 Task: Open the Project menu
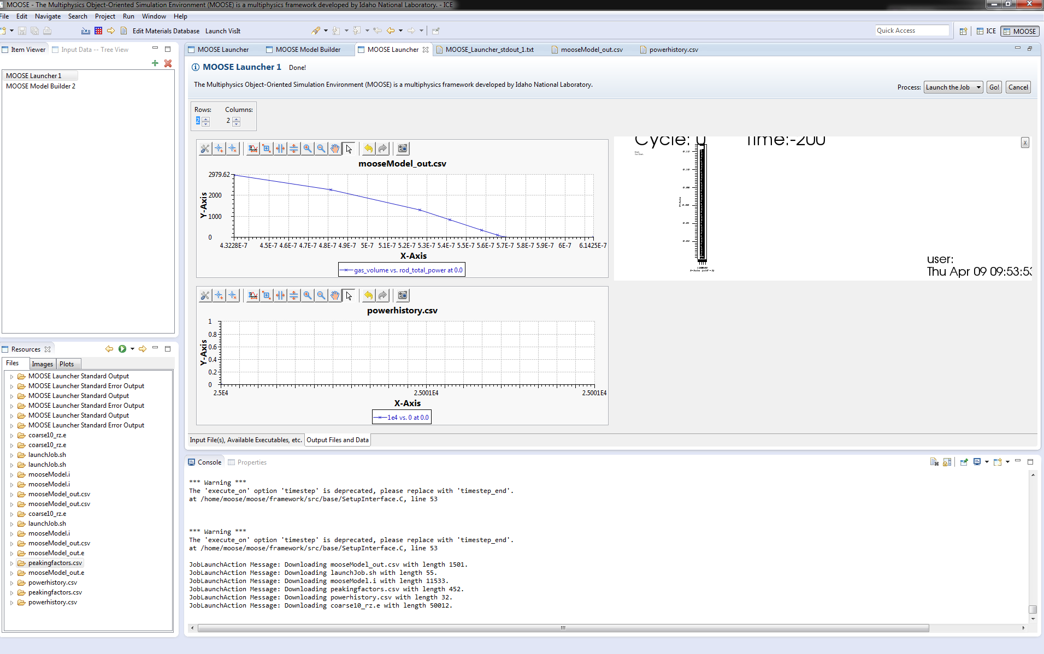pyautogui.click(x=105, y=16)
